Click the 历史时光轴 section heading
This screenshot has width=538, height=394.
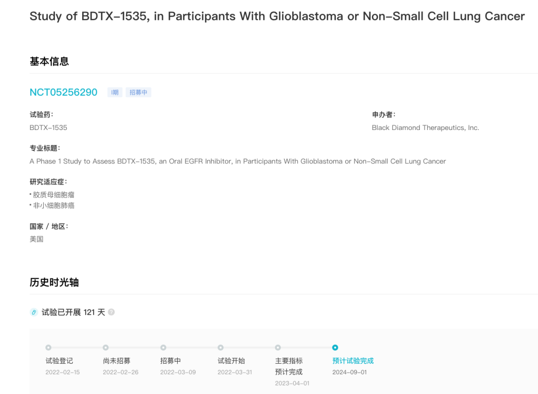54,282
